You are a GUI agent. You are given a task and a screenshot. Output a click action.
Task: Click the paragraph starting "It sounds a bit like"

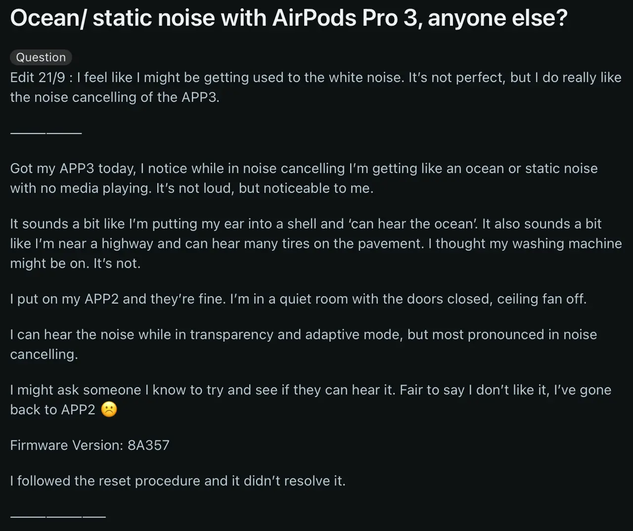click(x=316, y=243)
